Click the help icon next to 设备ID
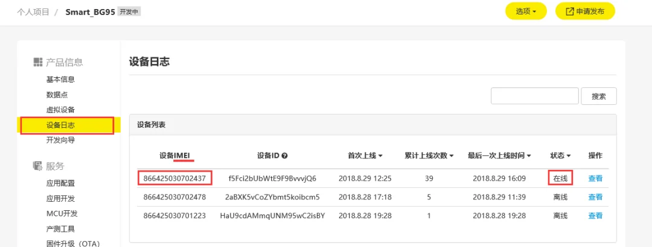652x247 pixels. click(x=285, y=156)
